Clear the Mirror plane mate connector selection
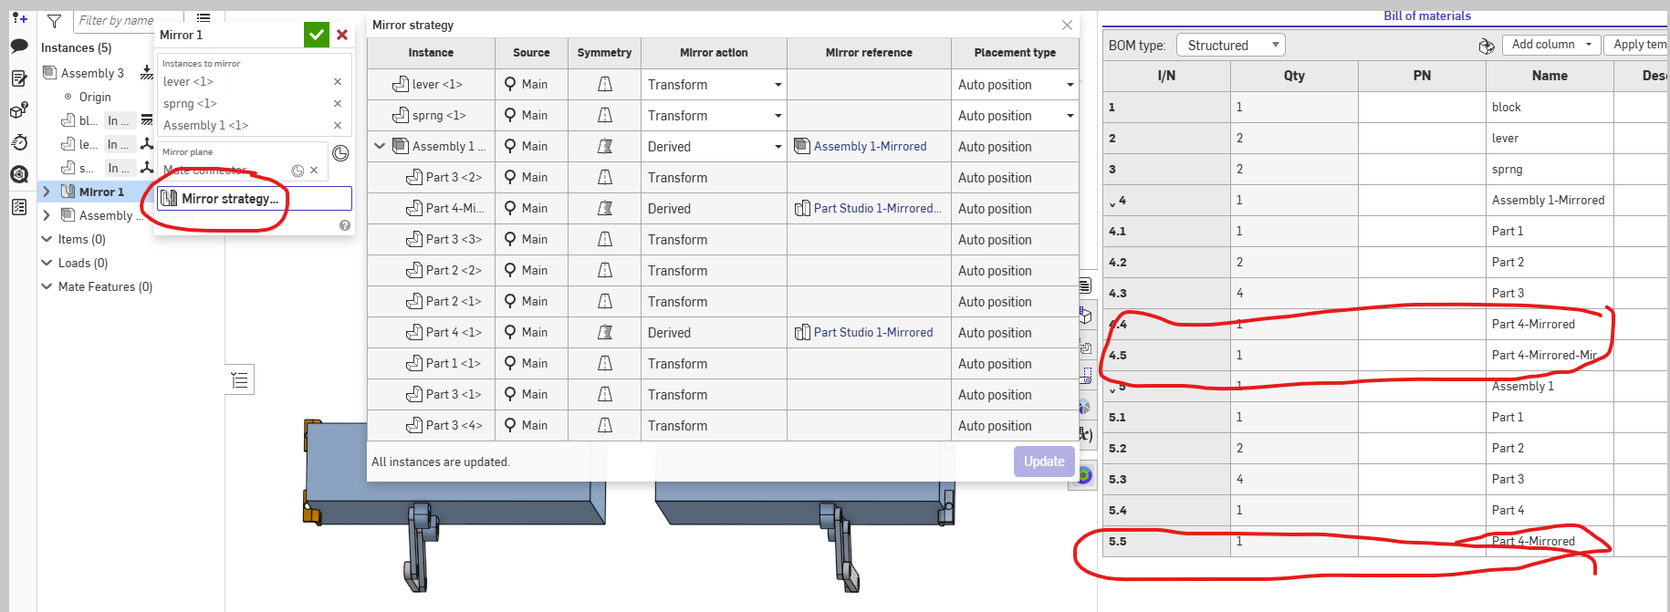Image resolution: width=1670 pixels, height=612 pixels. pyautogui.click(x=314, y=171)
